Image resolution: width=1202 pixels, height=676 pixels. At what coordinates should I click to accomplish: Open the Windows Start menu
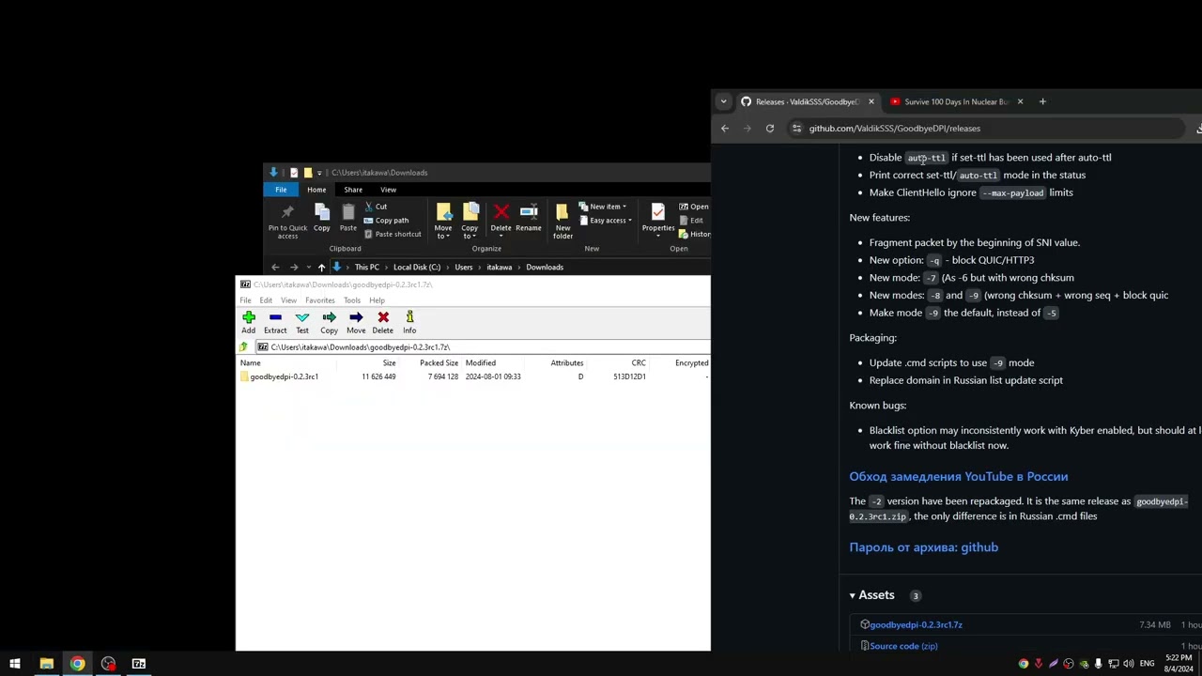15,664
